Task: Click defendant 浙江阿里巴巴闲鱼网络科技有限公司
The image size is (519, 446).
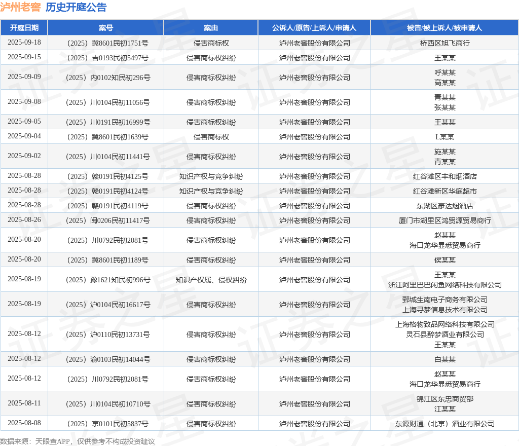Action: (x=444, y=285)
